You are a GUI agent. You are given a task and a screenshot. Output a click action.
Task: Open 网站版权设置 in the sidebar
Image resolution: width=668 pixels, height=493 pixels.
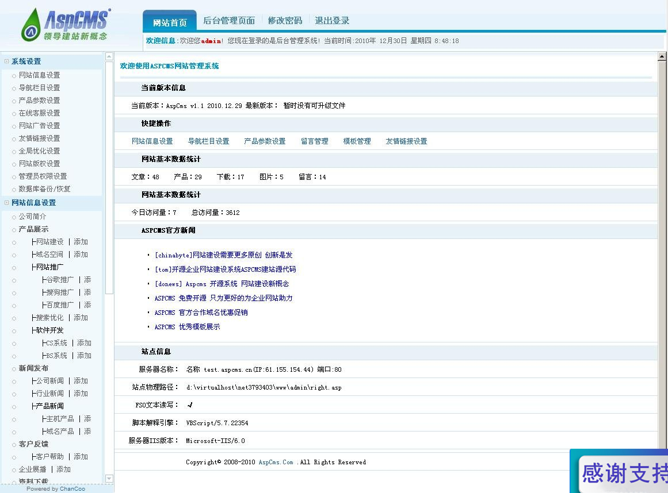(39, 164)
